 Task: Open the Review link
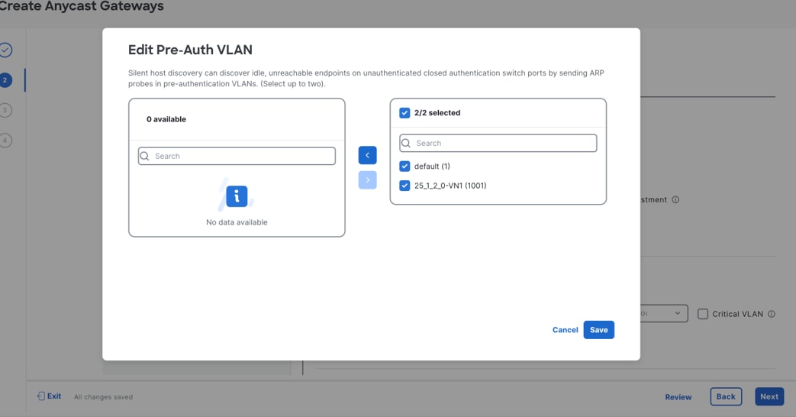point(678,397)
